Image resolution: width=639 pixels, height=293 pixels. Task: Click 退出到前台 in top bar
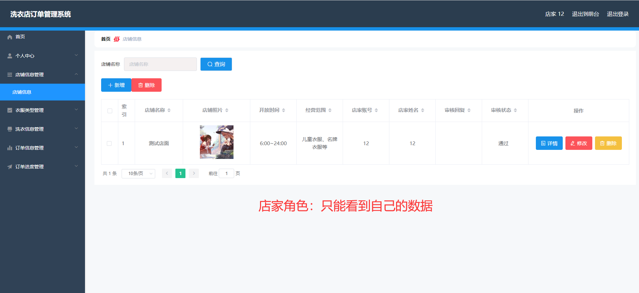coord(586,14)
